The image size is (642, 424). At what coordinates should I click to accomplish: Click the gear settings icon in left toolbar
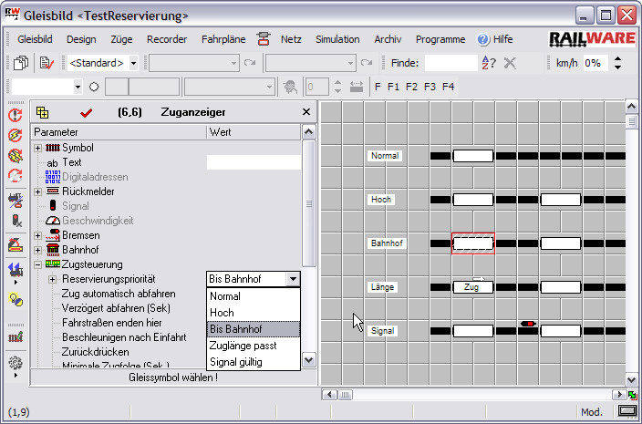pyautogui.click(x=16, y=363)
